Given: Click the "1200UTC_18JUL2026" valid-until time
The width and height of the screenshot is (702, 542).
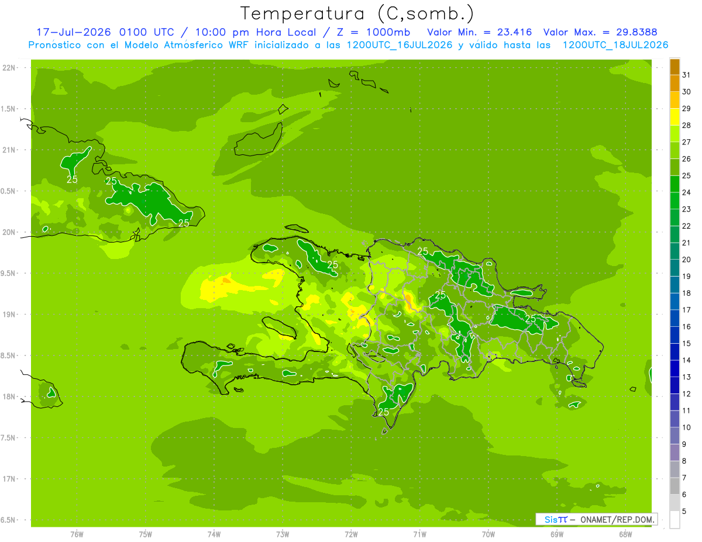Looking at the screenshot, I should pyautogui.click(x=615, y=45).
